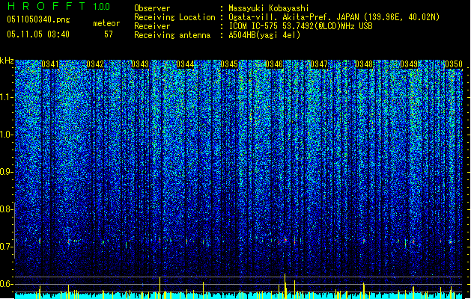Click the 1.0 kHz axis label
471x299 pixels.
[6, 135]
